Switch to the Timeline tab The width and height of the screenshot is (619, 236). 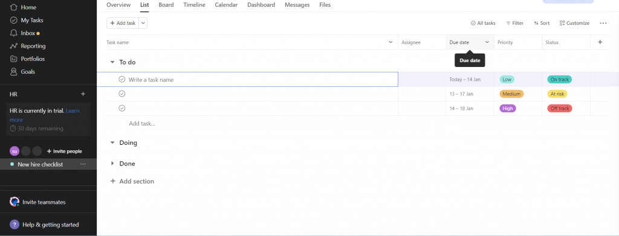click(x=194, y=5)
